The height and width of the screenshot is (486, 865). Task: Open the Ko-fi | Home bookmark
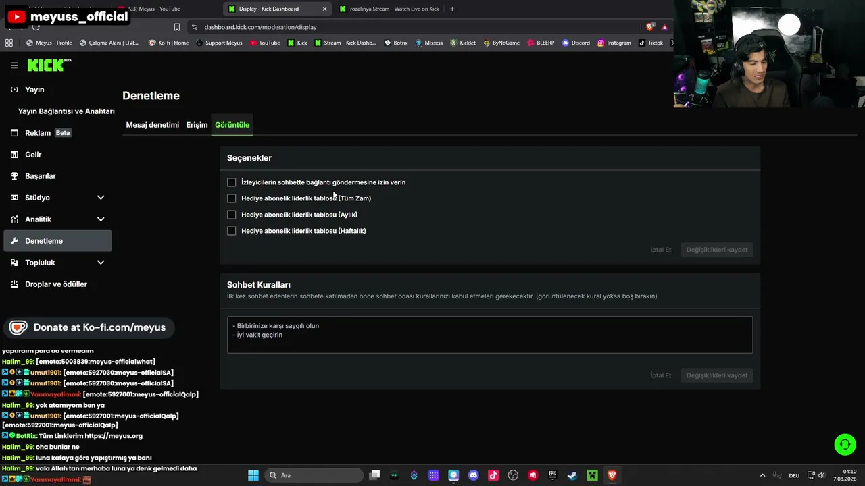coord(168,43)
